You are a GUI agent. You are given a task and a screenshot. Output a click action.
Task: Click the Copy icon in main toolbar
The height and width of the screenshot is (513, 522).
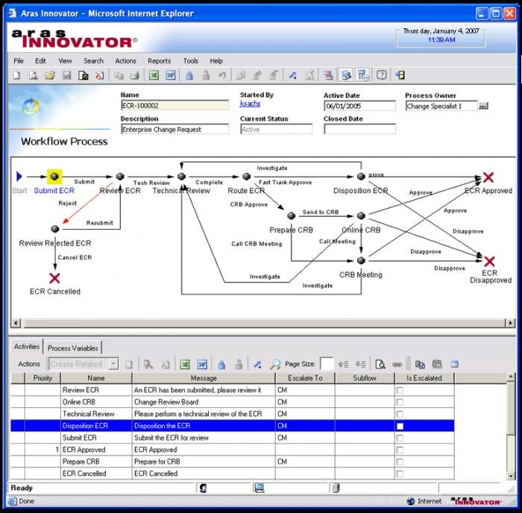(x=119, y=75)
